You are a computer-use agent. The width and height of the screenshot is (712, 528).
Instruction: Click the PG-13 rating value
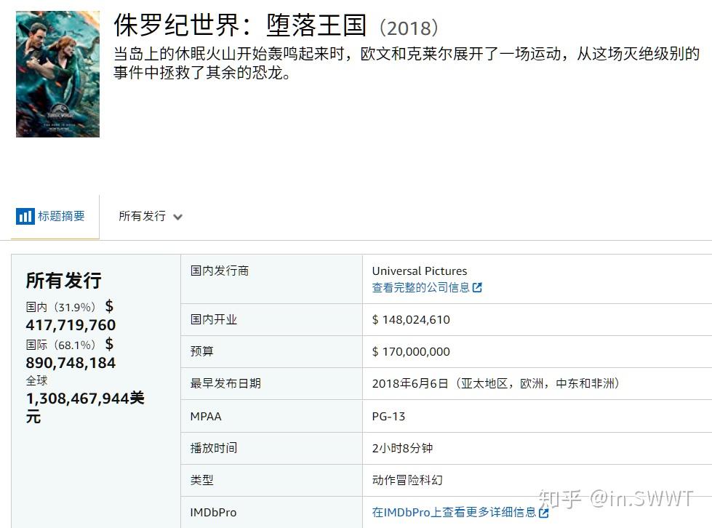pyautogui.click(x=388, y=416)
